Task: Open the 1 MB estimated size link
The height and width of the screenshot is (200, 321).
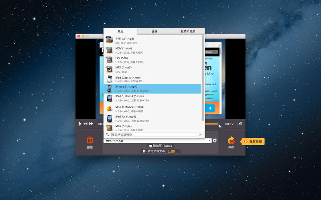Action: pyautogui.click(x=171, y=151)
